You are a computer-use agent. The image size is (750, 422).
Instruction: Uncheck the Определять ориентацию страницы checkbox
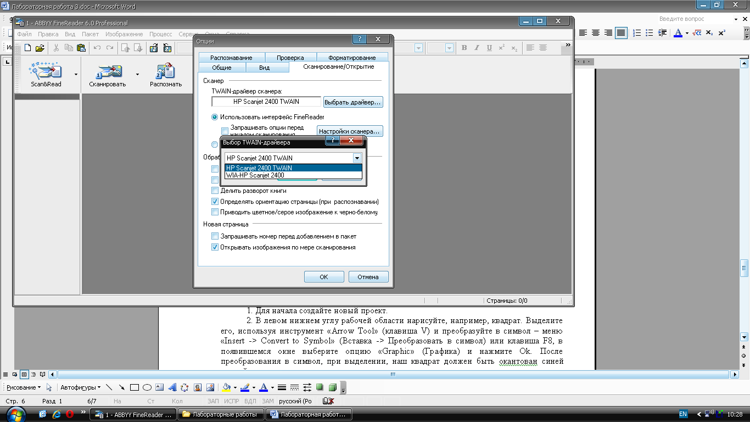point(215,202)
